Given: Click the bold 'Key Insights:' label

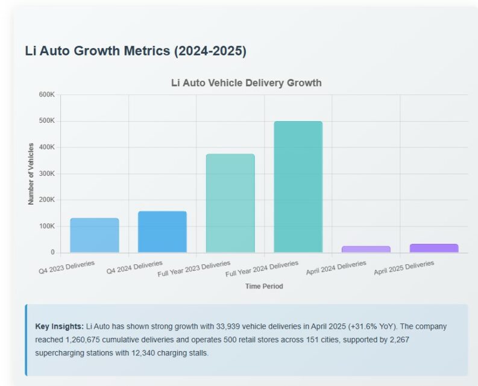Looking at the screenshot, I should pyautogui.click(x=60, y=326).
